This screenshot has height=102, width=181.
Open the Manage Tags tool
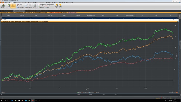coord(57,6)
